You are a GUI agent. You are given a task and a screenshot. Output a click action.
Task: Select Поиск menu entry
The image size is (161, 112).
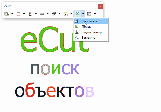tap(91, 27)
